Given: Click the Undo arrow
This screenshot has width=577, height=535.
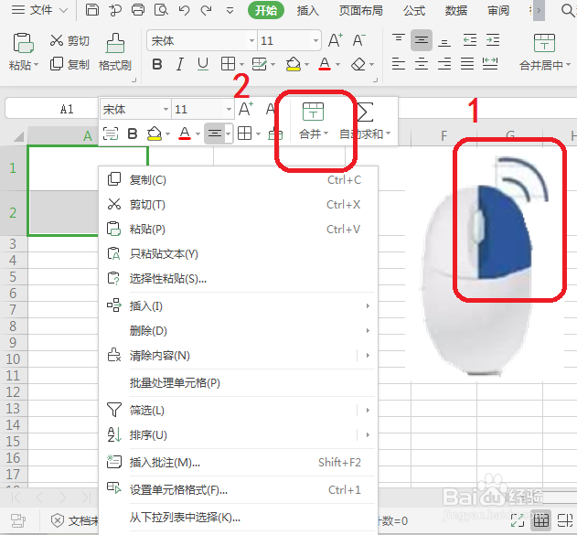Looking at the screenshot, I should 184,10.
